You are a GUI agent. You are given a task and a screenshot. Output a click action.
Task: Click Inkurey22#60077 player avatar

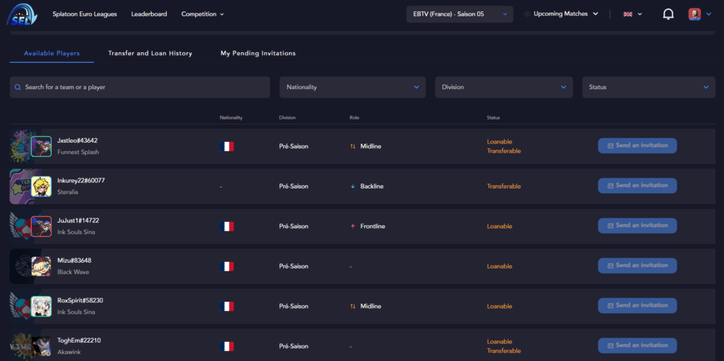41,187
